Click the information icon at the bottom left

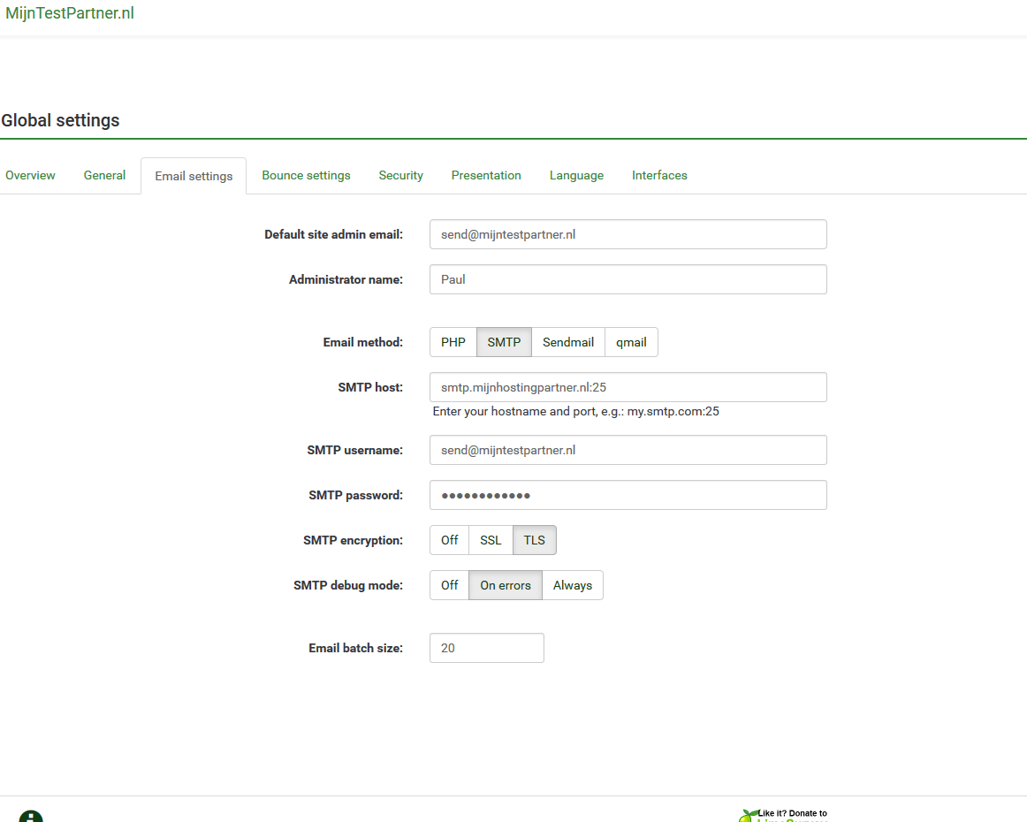[x=31, y=815]
